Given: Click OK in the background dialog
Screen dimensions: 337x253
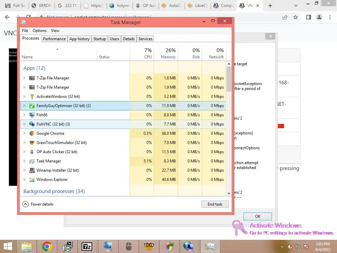Looking at the screenshot, I should (257, 216).
